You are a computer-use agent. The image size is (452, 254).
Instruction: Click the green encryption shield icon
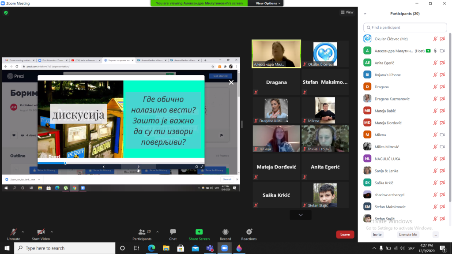point(6,13)
